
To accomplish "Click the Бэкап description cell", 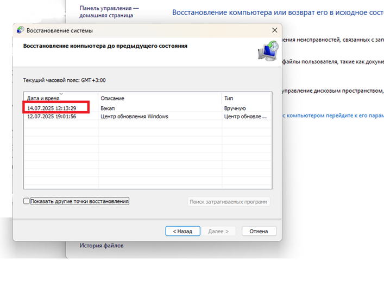I will 108,108.
